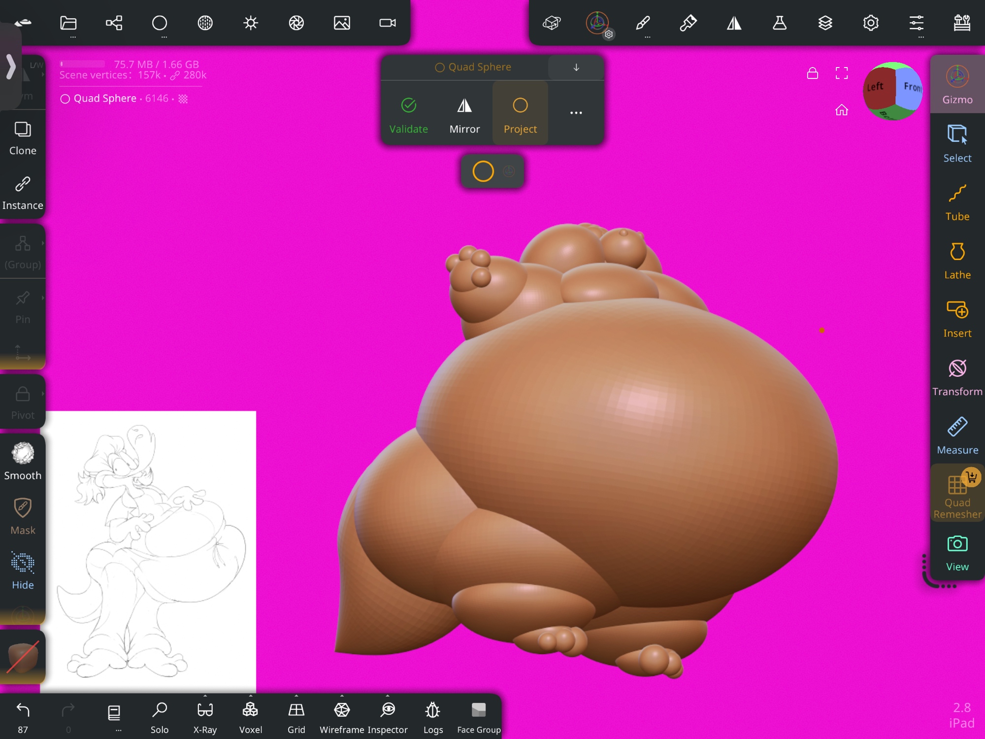The width and height of the screenshot is (985, 739).
Task: Expand the collapsed left panel chevron
Action: [11, 67]
